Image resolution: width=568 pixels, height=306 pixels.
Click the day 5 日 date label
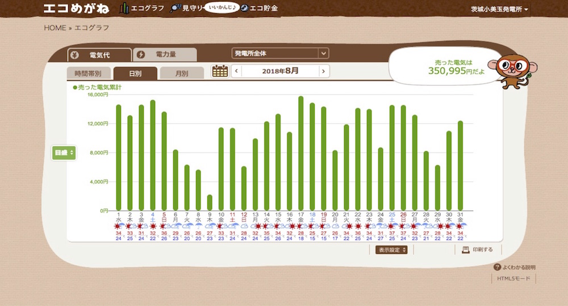pos(164,217)
